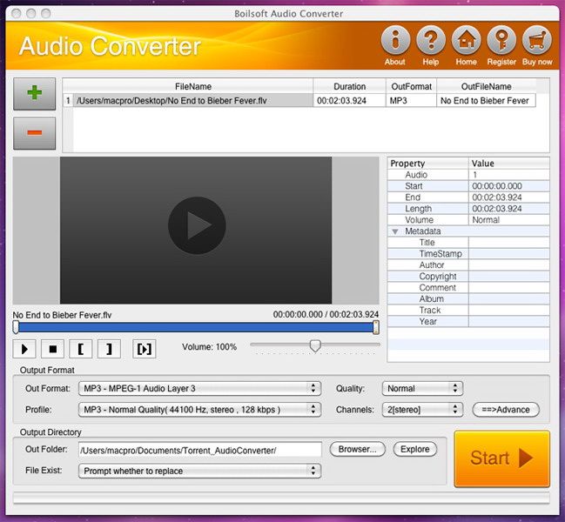Image resolution: width=565 pixels, height=522 pixels.
Task: Set start mark with left bracket button
Action: (x=80, y=349)
